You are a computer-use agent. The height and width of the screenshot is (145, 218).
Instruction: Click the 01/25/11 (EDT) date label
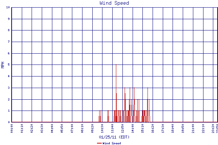coord(114,137)
